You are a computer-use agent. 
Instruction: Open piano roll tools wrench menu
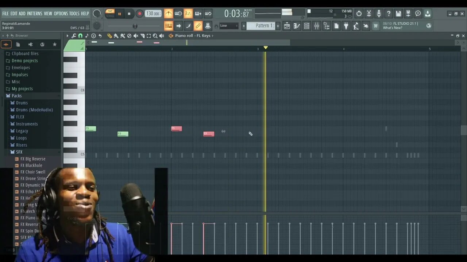tap(74, 36)
